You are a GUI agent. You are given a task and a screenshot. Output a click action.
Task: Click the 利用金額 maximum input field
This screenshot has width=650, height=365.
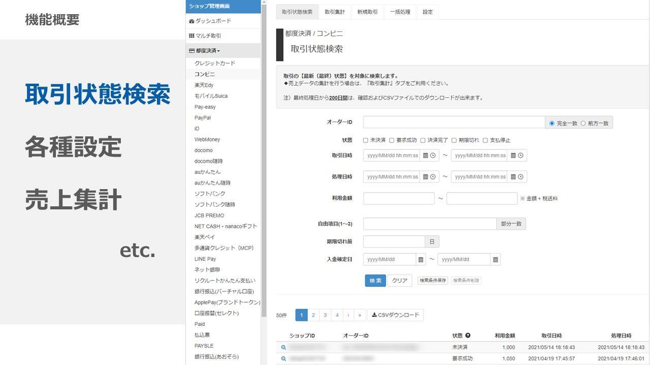point(482,198)
